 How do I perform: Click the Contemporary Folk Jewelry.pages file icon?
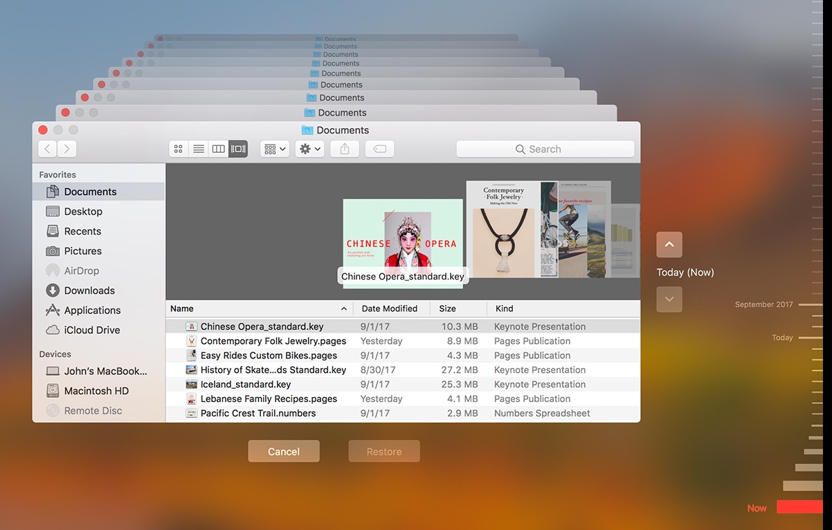pyautogui.click(x=192, y=341)
